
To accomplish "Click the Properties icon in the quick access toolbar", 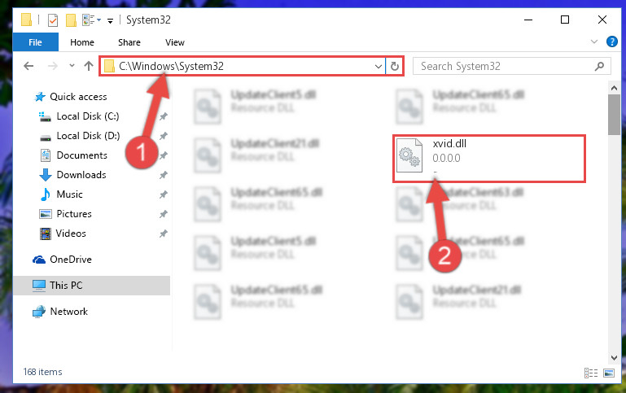I will pyautogui.click(x=53, y=20).
